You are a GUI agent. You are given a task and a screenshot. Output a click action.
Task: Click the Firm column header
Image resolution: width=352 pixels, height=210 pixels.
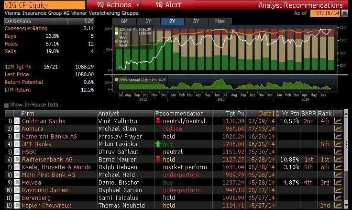(59, 113)
